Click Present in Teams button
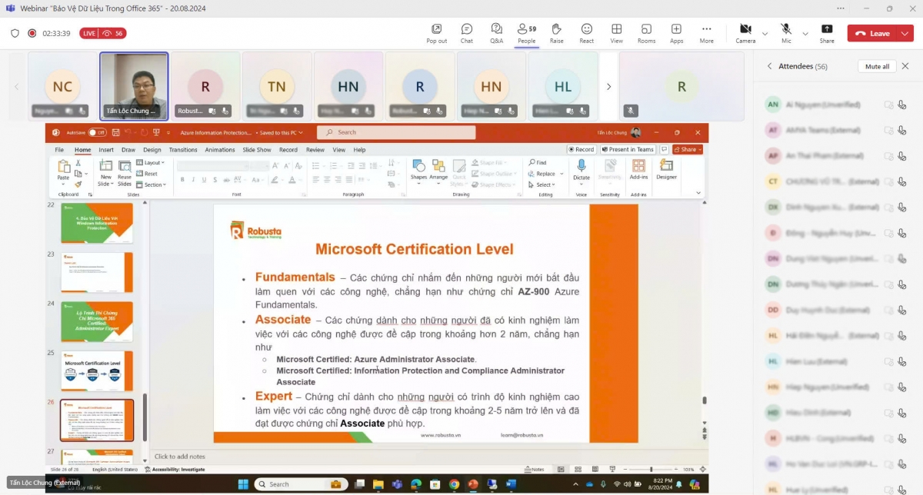923x495 pixels. click(628, 149)
